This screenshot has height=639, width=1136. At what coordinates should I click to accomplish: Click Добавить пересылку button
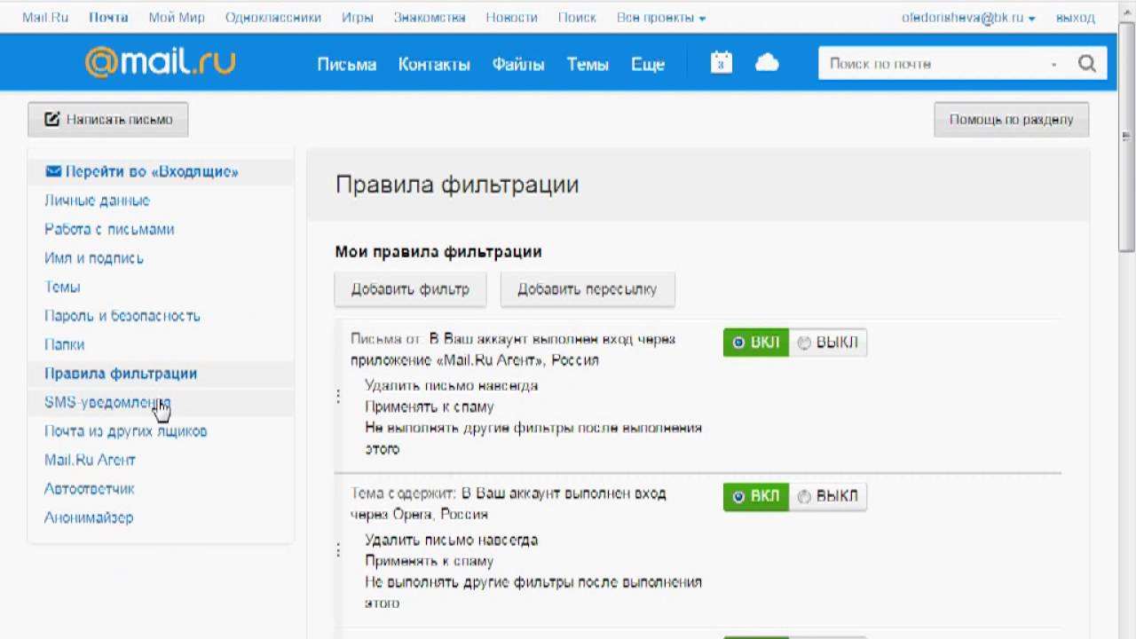tap(588, 289)
